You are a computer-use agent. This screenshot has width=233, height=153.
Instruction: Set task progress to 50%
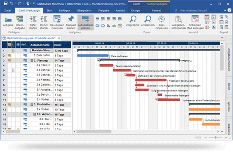(108, 19)
